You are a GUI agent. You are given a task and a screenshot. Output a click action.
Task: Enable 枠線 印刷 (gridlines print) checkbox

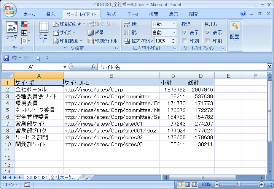click(185, 41)
